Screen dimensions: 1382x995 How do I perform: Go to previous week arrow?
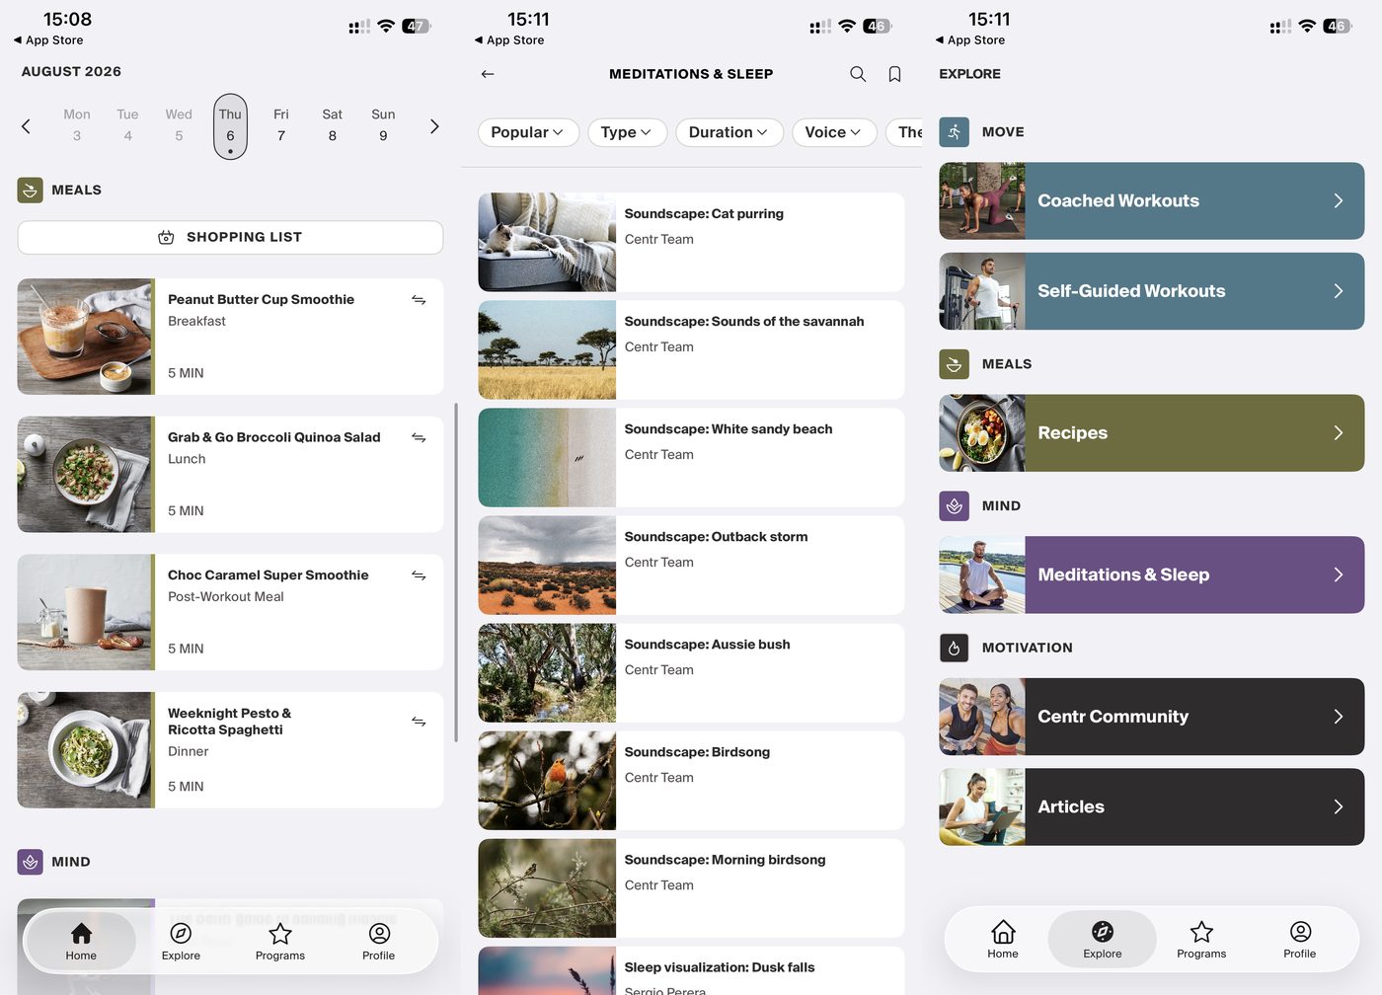pyautogui.click(x=26, y=126)
